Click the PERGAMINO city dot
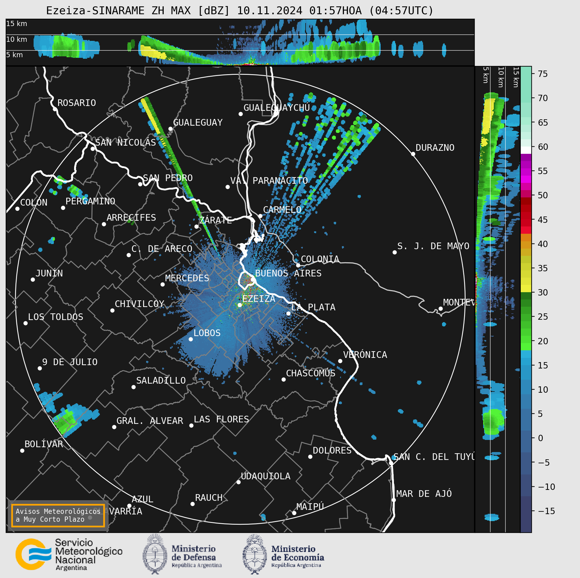The image size is (580, 578). (x=63, y=208)
